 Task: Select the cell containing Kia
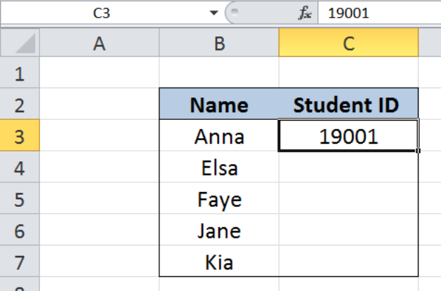219,262
